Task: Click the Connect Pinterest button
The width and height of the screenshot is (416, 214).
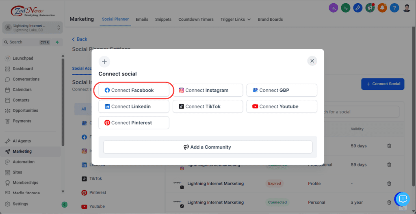Action: [x=134, y=123]
